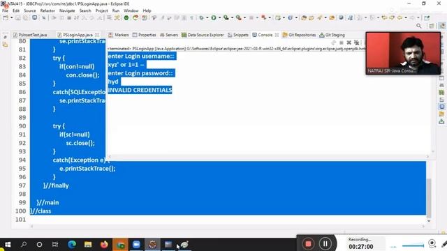
Task: Click the New file toolbar icon
Action: [6, 17]
